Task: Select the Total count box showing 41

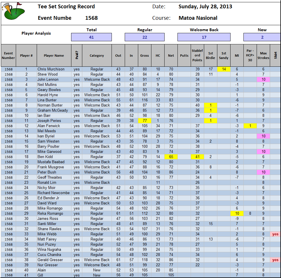Action: (x=91, y=37)
